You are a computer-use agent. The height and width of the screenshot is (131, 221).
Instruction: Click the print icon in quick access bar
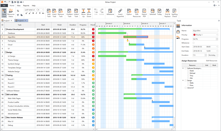pyautogui.click(x=21, y=2)
